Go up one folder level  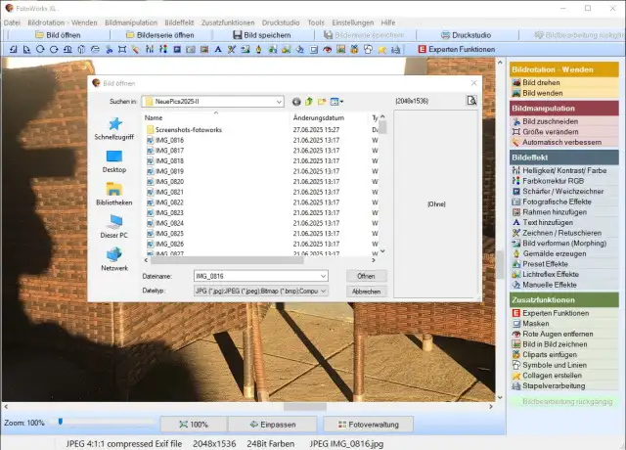point(308,101)
